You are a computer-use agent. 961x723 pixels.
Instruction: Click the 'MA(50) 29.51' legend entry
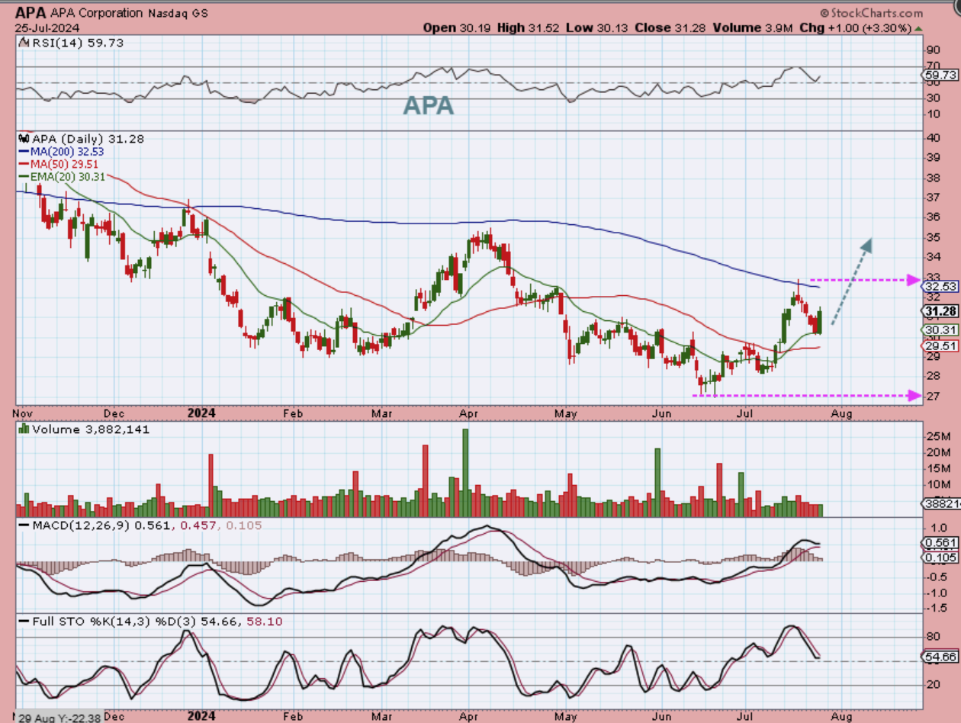64,164
